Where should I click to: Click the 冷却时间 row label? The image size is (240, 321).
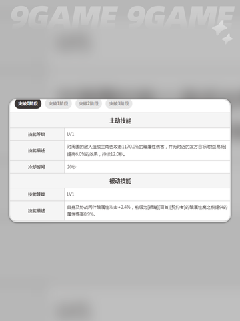pos(37,167)
